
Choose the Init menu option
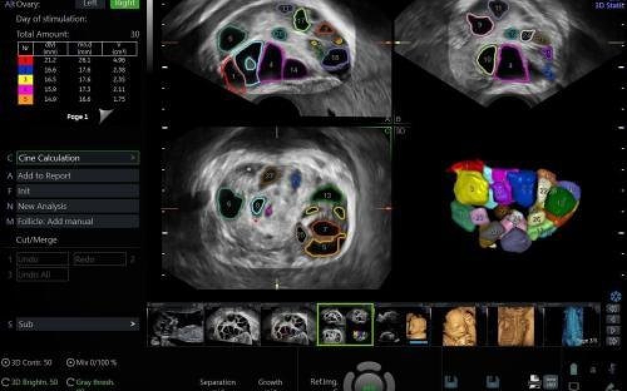pyautogui.click(x=78, y=191)
